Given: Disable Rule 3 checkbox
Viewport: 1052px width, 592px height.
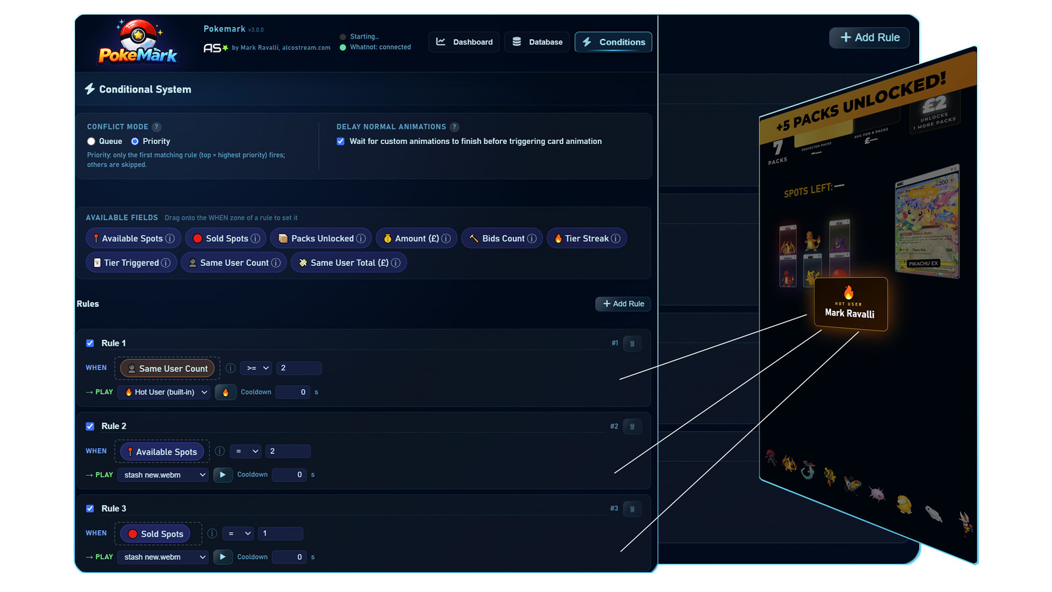Looking at the screenshot, I should click(90, 509).
